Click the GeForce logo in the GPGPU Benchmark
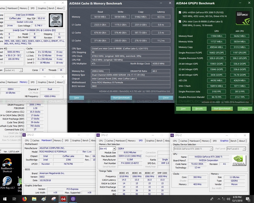Screen dimensions: 254x203 243,18
